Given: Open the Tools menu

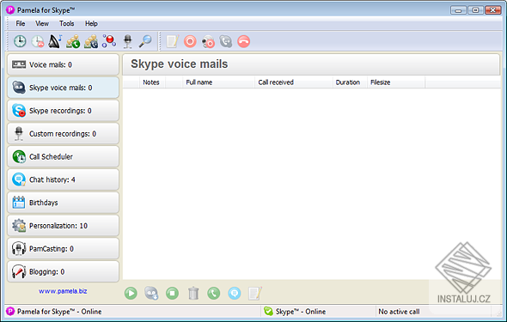Looking at the screenshot, I should pyautogui.click(x=67, y=23).
